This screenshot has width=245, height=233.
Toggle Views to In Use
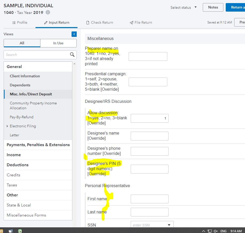58,43
